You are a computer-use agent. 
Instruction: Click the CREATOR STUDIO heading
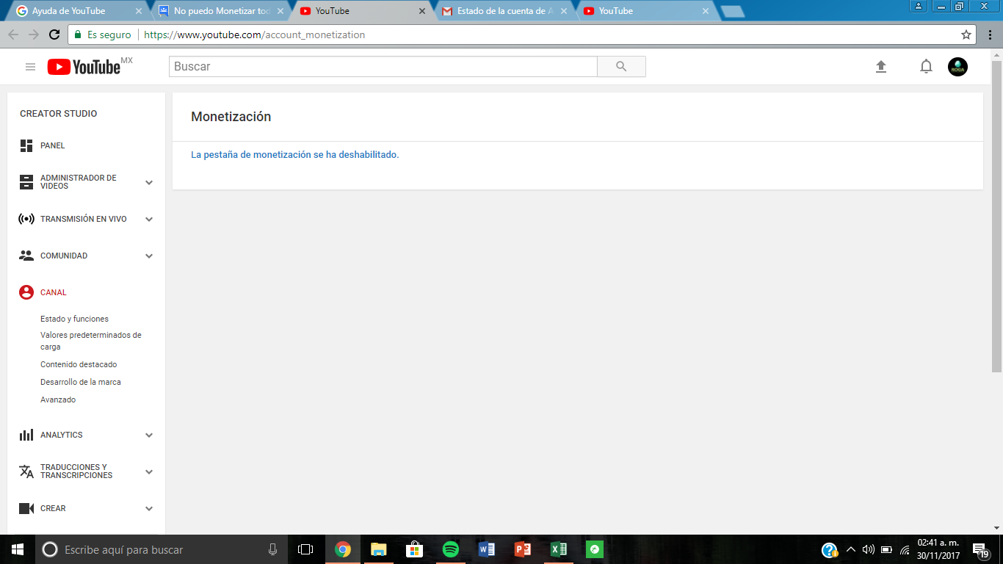[59, 114]
